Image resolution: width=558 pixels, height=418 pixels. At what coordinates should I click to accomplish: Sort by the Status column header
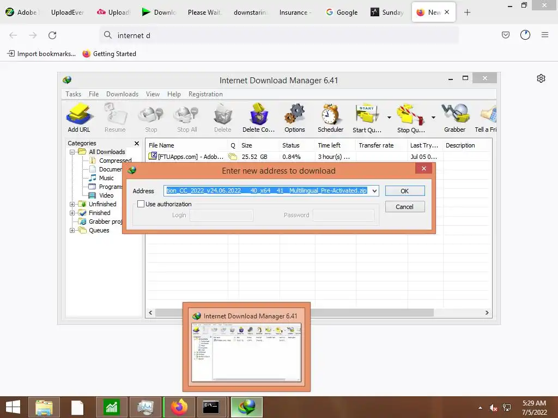(x=298, y=145)
